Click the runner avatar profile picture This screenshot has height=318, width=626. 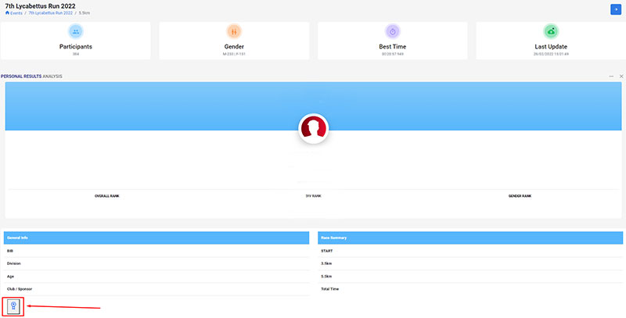coord(313,128)
